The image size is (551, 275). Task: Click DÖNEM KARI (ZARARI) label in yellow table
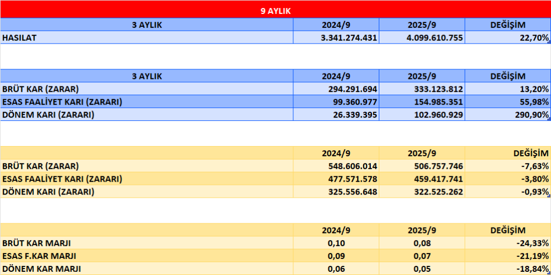point(48,192)
